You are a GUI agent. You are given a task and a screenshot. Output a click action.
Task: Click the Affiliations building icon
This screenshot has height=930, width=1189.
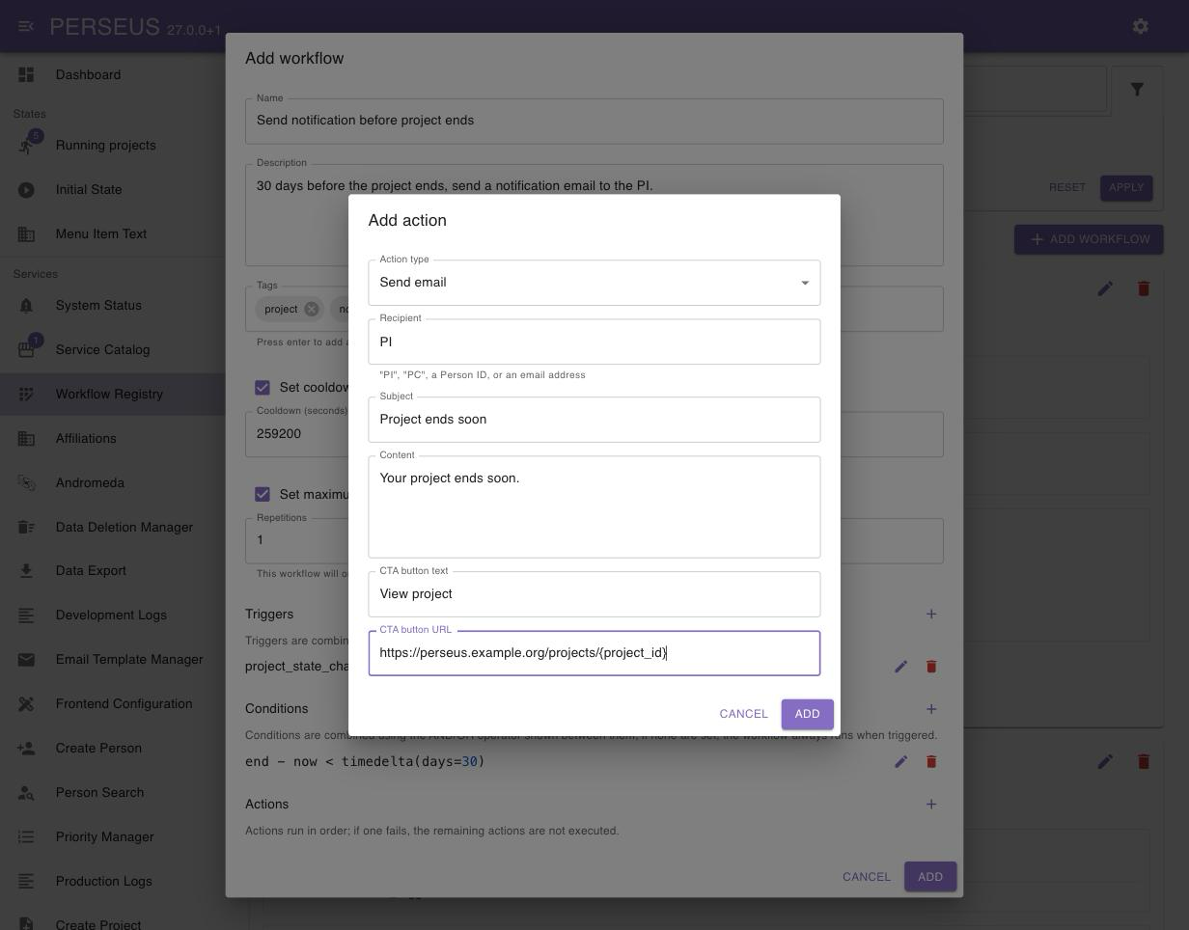click(26, 439)
